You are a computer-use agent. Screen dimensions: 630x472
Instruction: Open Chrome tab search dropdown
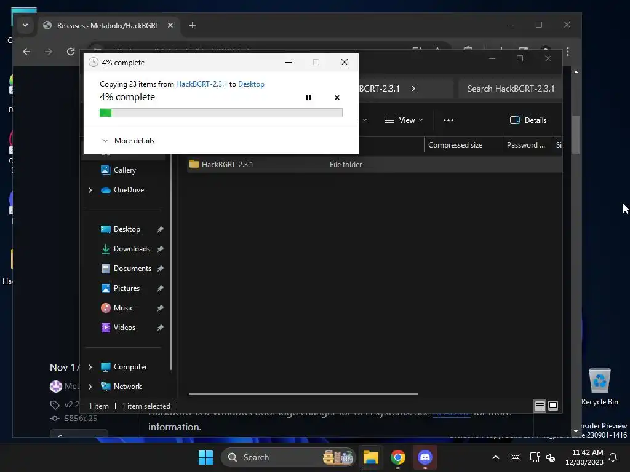pyautogui.click(x=25, y=25)
